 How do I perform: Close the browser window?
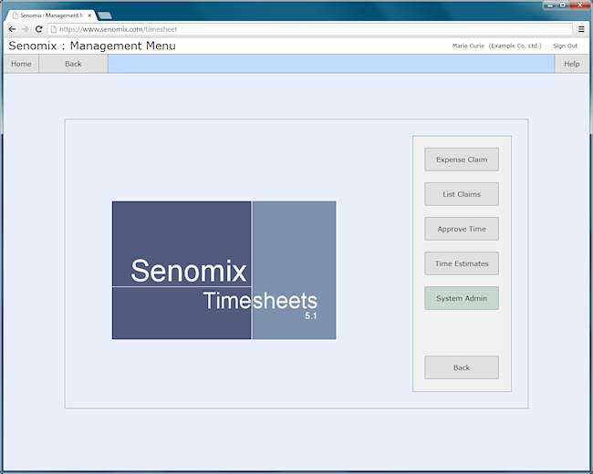[580, 5]
